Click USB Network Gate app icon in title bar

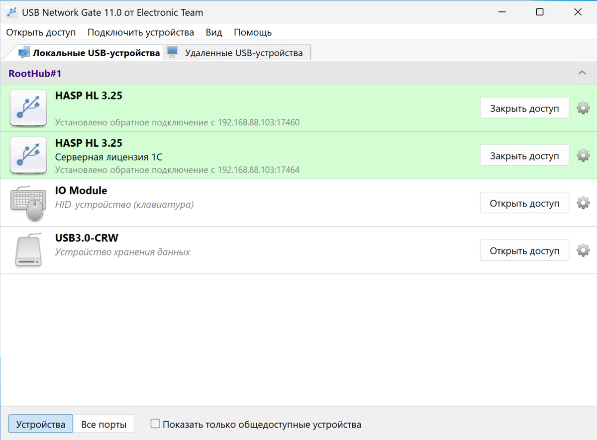pyautogui.click(x=12, y=12)
